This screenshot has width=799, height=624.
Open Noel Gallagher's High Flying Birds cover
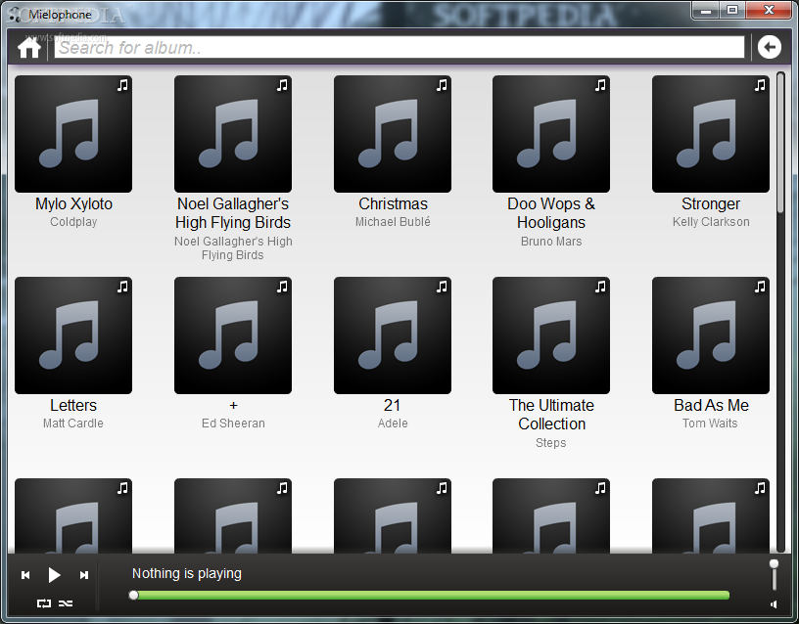pyautogui.click(x=233, y=134)
